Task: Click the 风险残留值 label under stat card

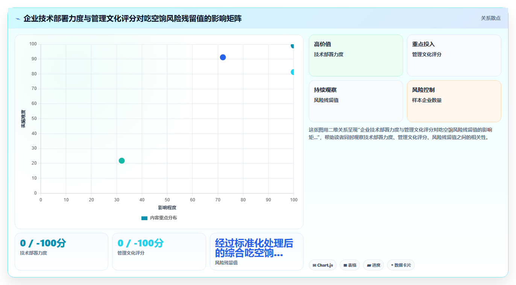Action: click(x=226, y=263)
